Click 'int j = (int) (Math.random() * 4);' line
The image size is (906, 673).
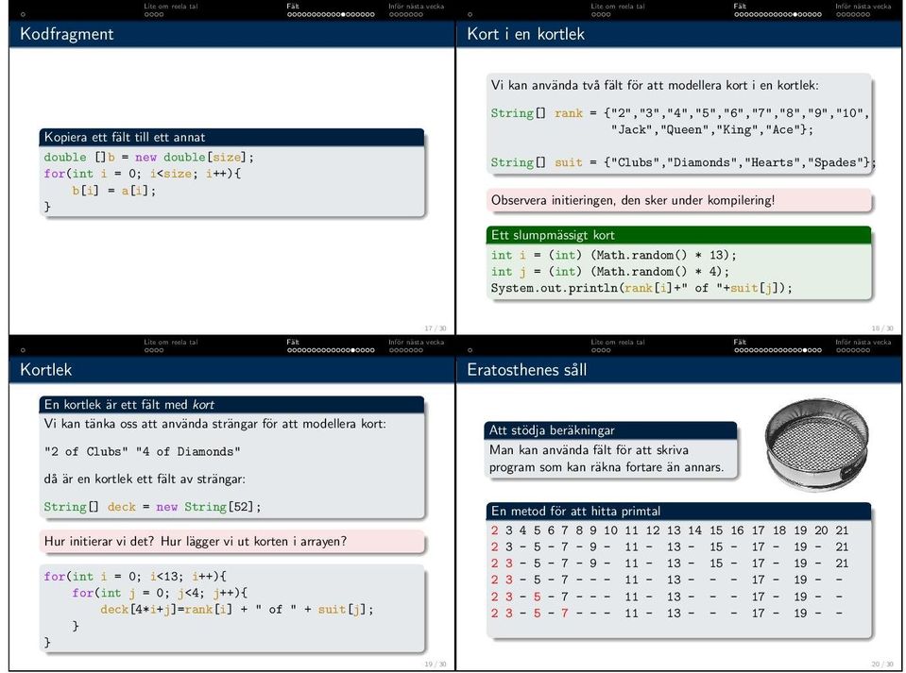[610, 271]
